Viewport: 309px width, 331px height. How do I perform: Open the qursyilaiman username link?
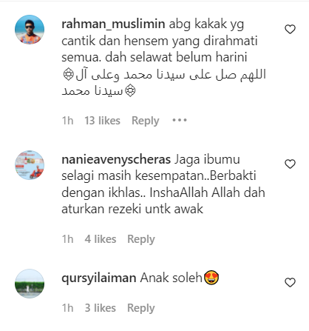point(99,278)
